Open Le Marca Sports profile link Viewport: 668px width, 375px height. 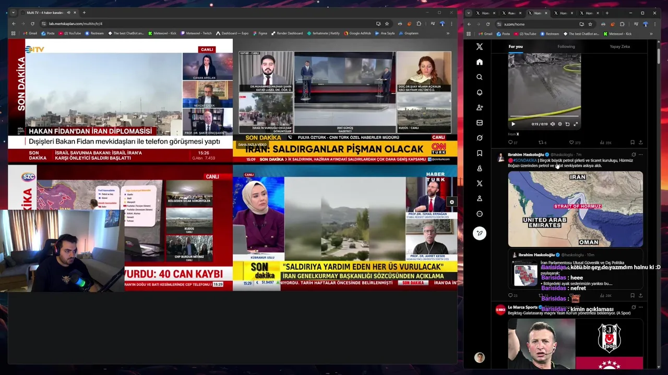coord(522,307)
